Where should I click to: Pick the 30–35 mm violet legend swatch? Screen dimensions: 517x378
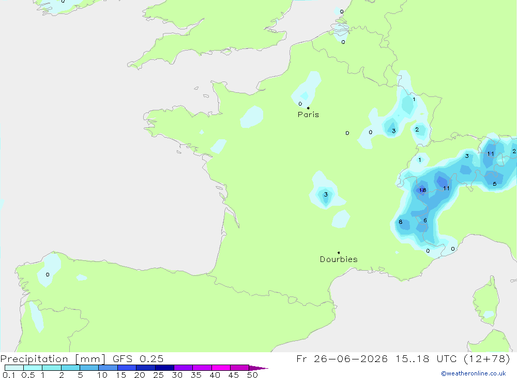point(183,368)
